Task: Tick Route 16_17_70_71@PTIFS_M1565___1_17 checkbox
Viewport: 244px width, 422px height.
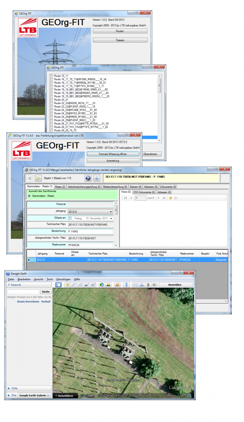Action: point(52,86)
